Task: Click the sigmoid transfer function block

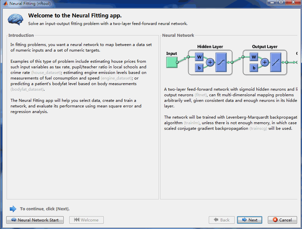Action: [221, 62]
